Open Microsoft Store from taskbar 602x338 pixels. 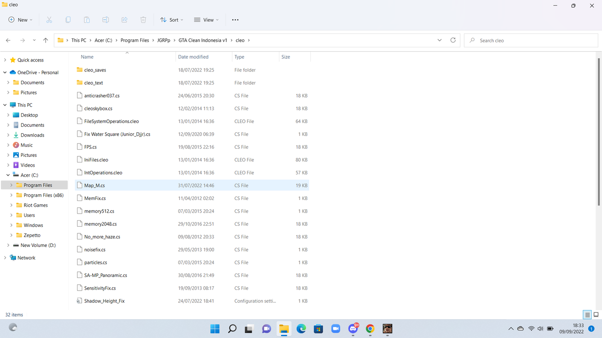pyautogui.click(x=318, y=329)
